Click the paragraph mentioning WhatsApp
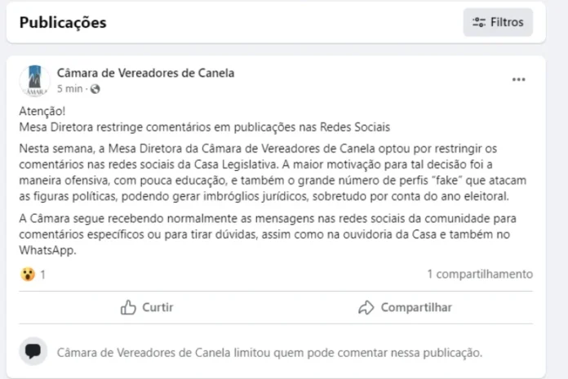 [268, 234]
